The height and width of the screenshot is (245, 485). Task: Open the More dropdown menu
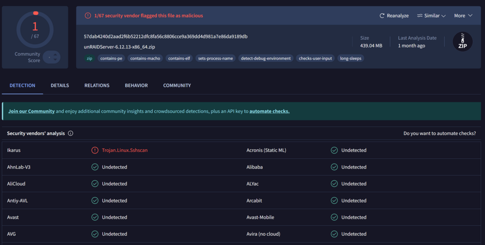(x=463, y=16)
